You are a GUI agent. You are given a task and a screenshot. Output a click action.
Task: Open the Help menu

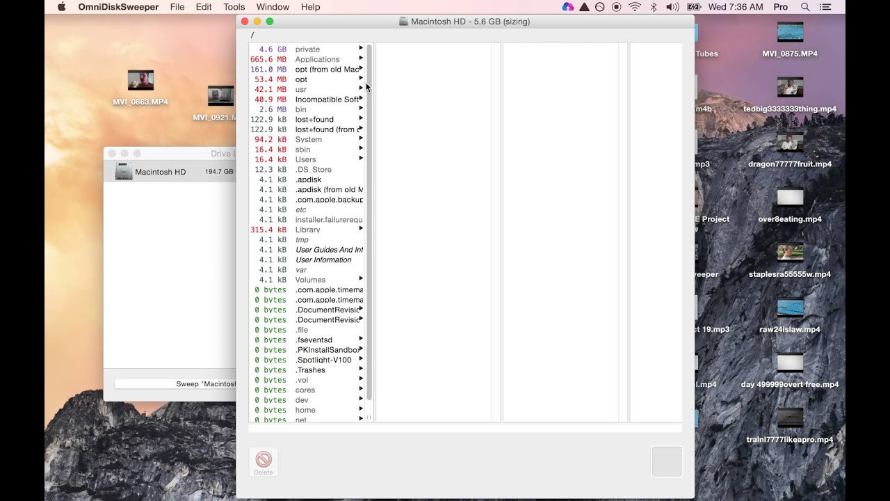[311, 7]
